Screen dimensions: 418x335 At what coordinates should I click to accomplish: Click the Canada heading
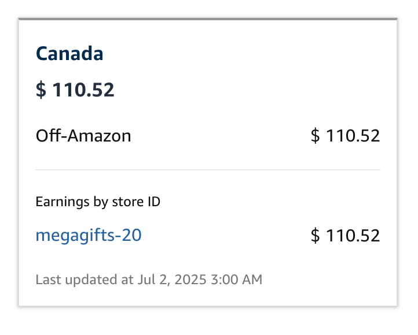click(x=69, y=54)
